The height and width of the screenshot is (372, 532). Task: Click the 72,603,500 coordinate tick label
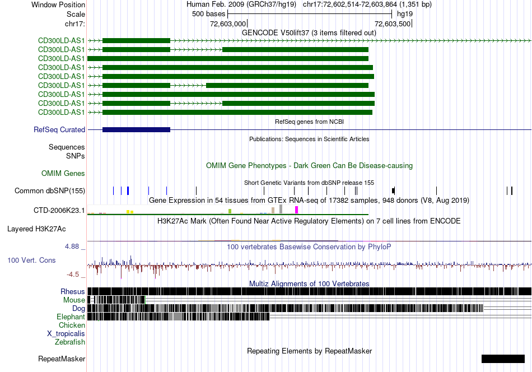(393, 24)
